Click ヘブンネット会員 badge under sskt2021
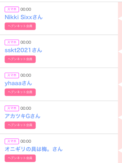The image size is (122, 163). click(20, 59)
